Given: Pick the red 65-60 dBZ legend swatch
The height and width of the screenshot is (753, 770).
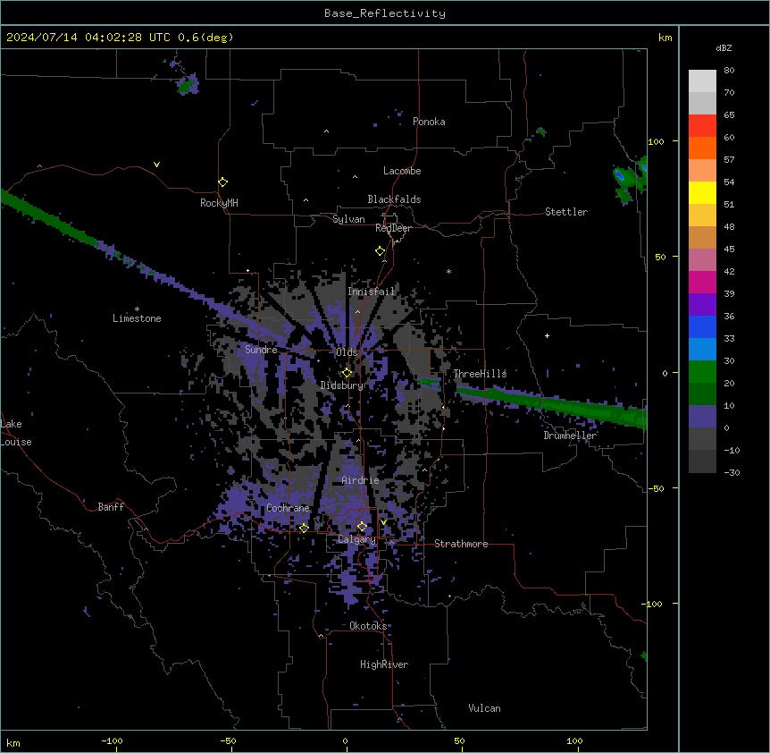Looking at the screenshot, I should coord(702,126).
